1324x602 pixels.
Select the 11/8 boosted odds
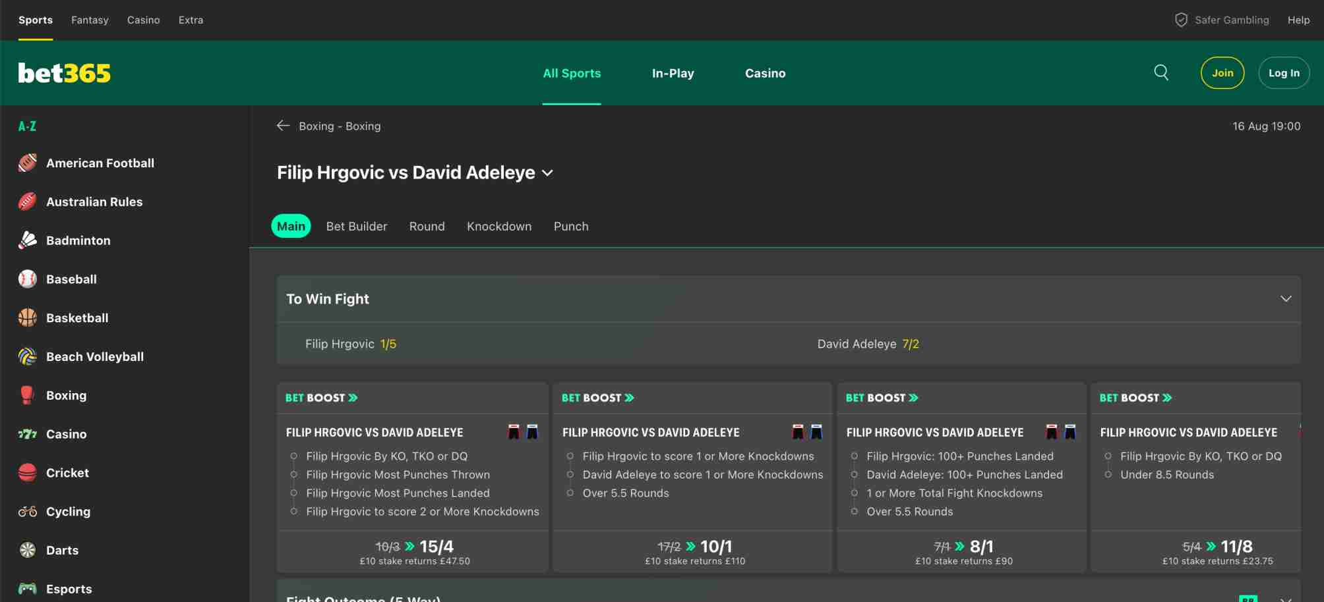[1236, 547]
